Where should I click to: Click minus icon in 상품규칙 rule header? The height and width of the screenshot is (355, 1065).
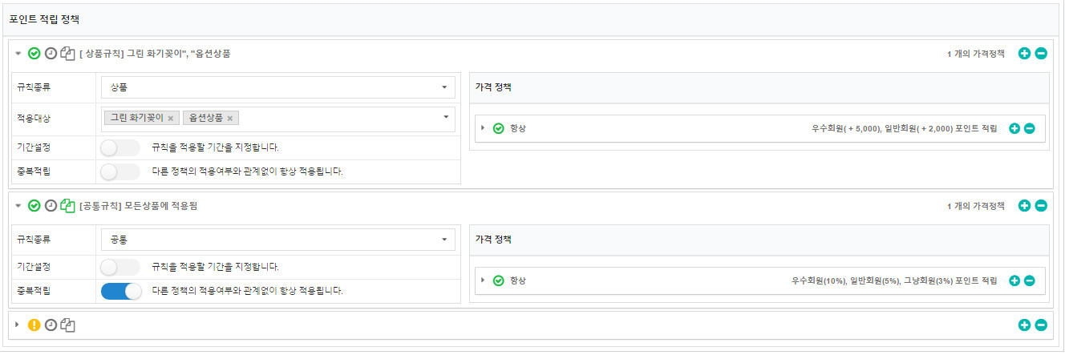[x=1041, y=54]
